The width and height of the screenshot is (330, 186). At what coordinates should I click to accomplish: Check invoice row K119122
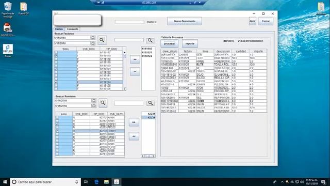point(56,72)
